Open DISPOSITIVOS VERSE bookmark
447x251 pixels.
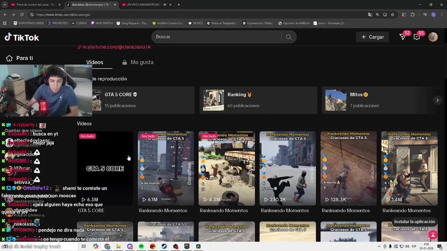pyautogui.click(x=29, y=23)
